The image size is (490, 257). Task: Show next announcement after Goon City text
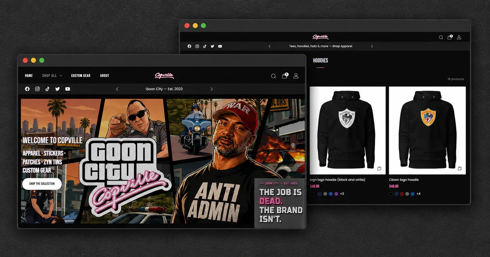(211, 89)
